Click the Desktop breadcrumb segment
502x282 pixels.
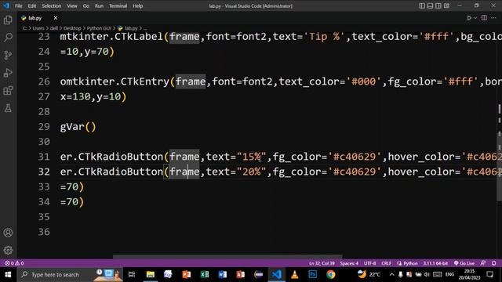click(72, 28)
